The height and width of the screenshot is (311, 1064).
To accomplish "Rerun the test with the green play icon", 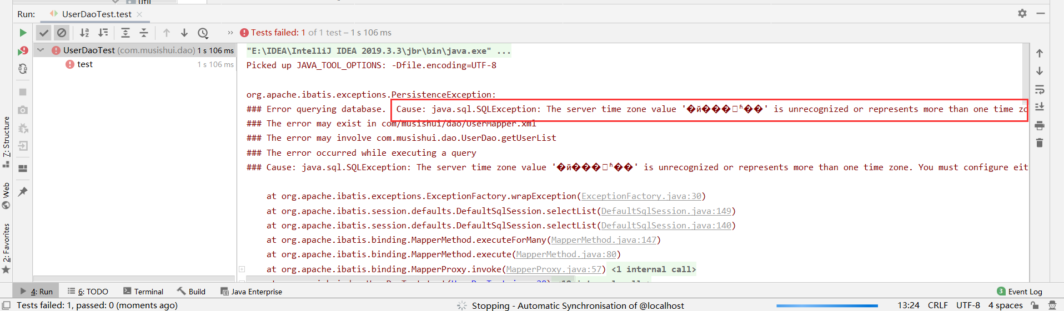I will tap(23, 33).
